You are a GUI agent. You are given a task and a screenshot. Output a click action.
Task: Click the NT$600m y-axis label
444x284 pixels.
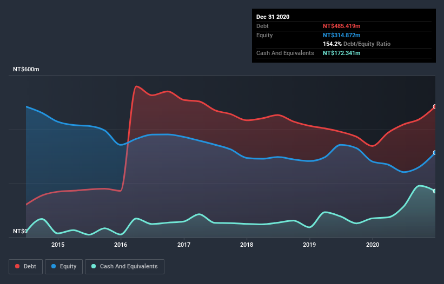tap(26, 69)
